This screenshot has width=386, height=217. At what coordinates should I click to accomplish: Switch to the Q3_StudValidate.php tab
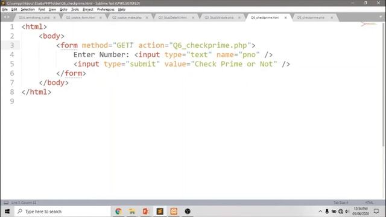pyautogui.click(x=219, y=17)
